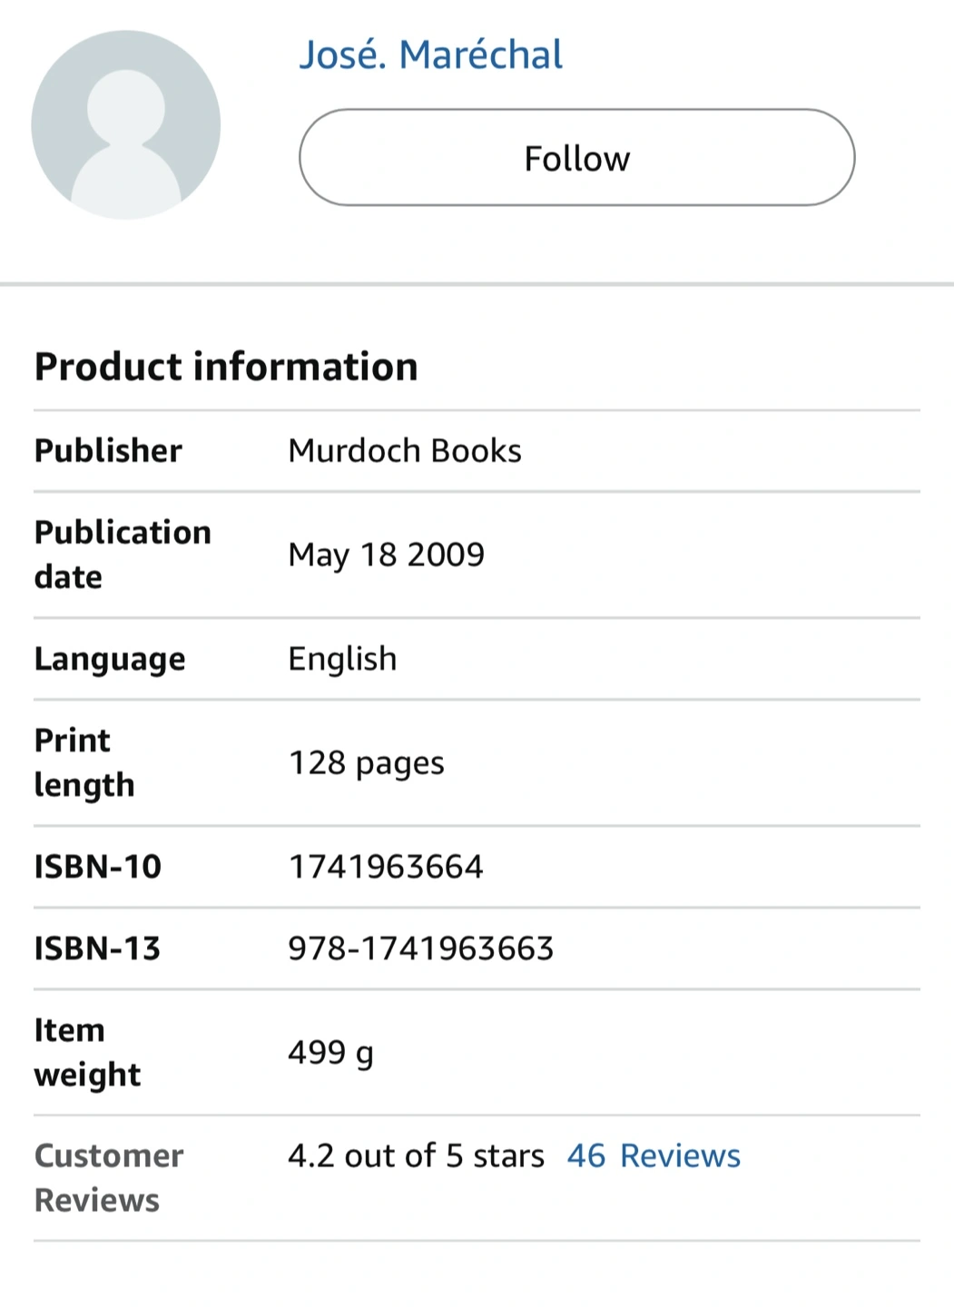Select the Murdoch Books publisher value
Viewport: 954px width, 1307px height.
click(x=405, y=451)
